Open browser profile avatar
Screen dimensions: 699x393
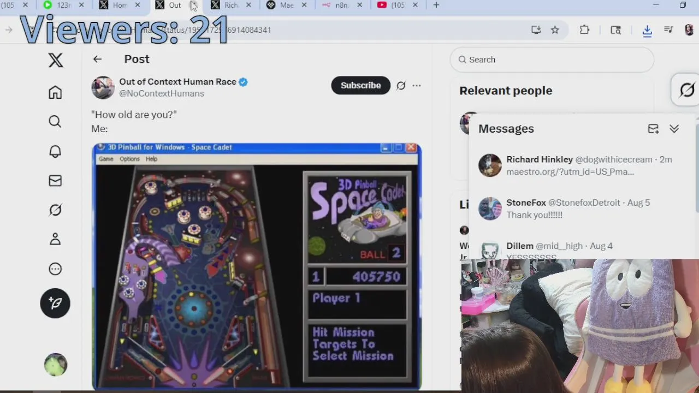pyautogui.click(x=689, y=30)
